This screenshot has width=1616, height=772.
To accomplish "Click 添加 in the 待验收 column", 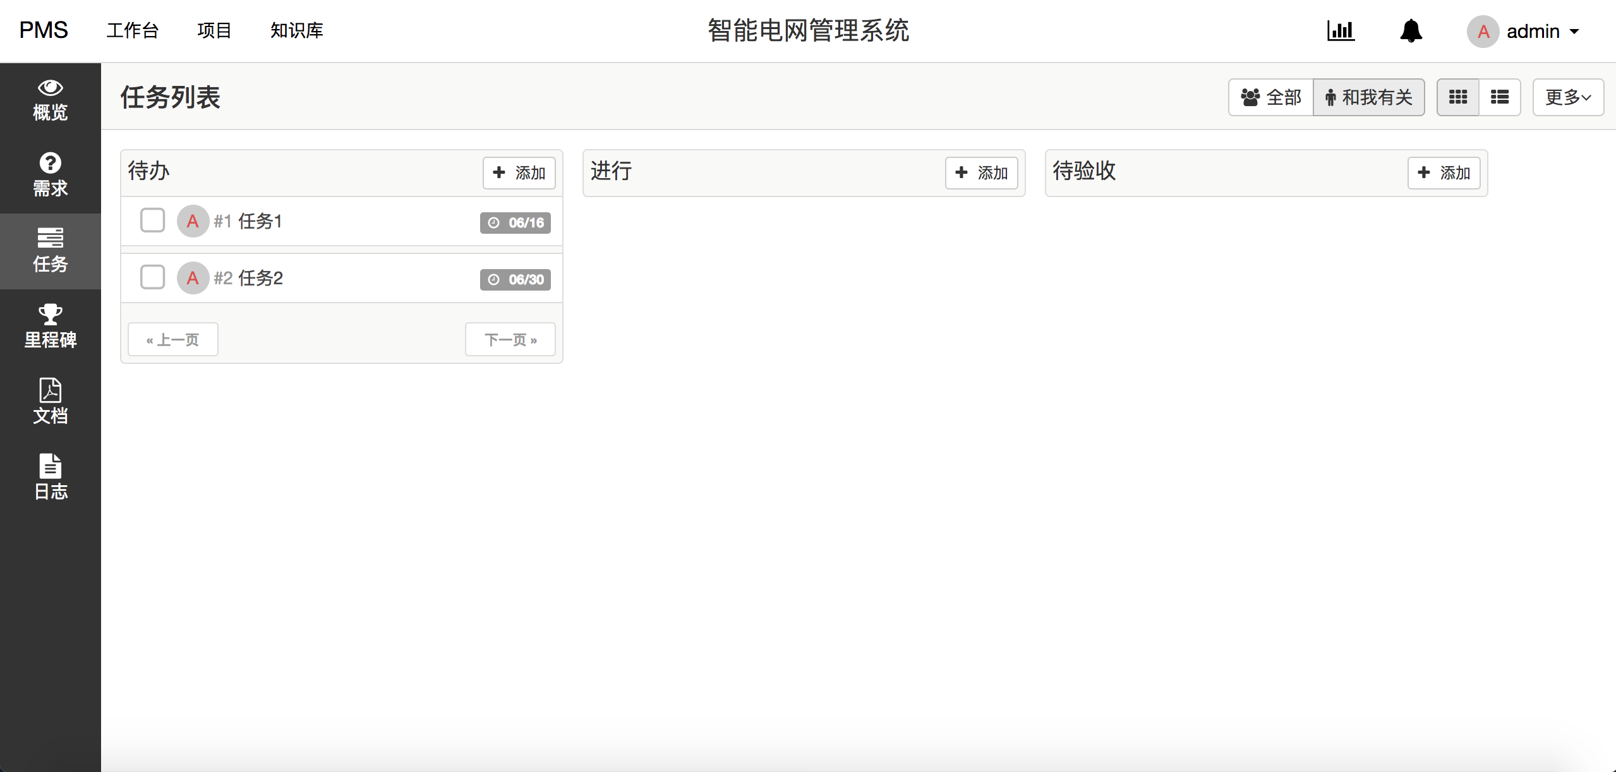I will point(1444,172).
